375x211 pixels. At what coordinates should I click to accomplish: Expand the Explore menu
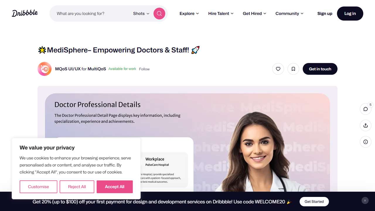tap(189, 13)
